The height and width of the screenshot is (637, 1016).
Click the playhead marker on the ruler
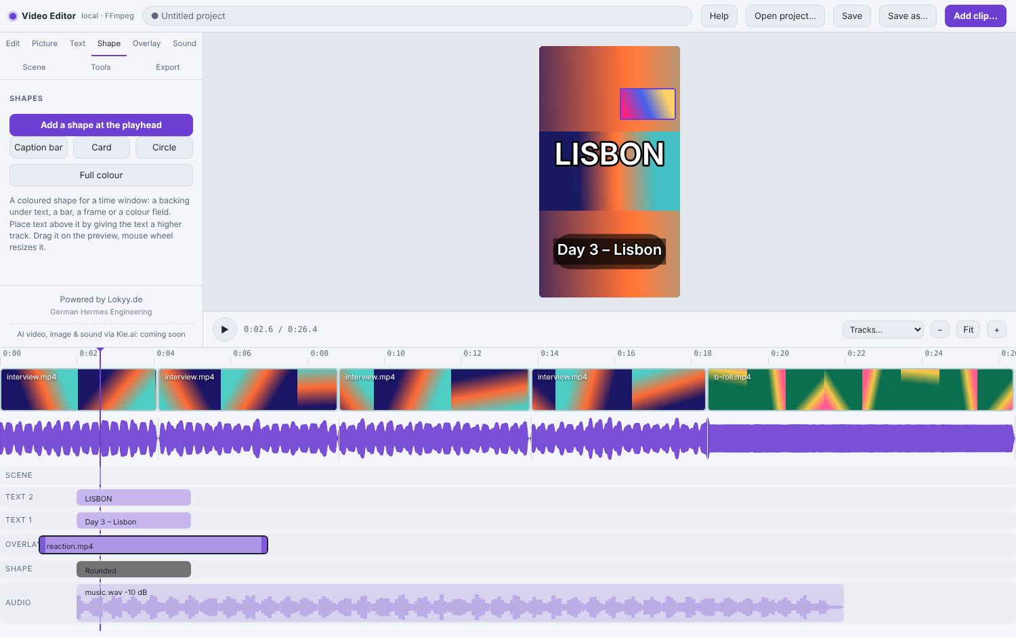pos(100,350)
